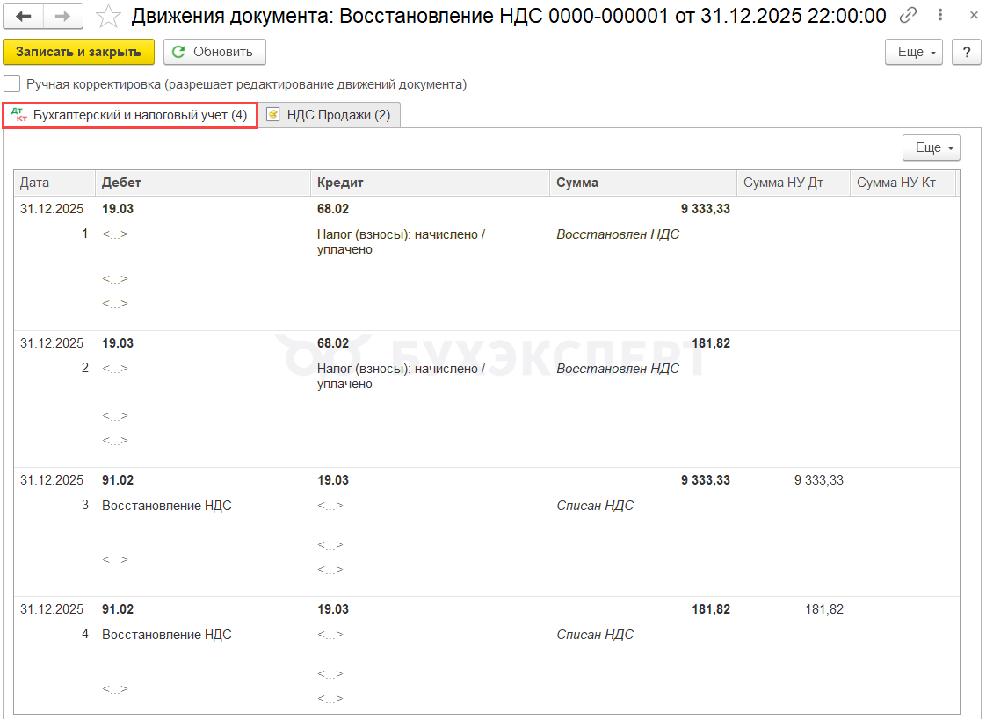Open the top Еще dropdown menu
Viewport: 986px width, 719px height.
(914, 52)
